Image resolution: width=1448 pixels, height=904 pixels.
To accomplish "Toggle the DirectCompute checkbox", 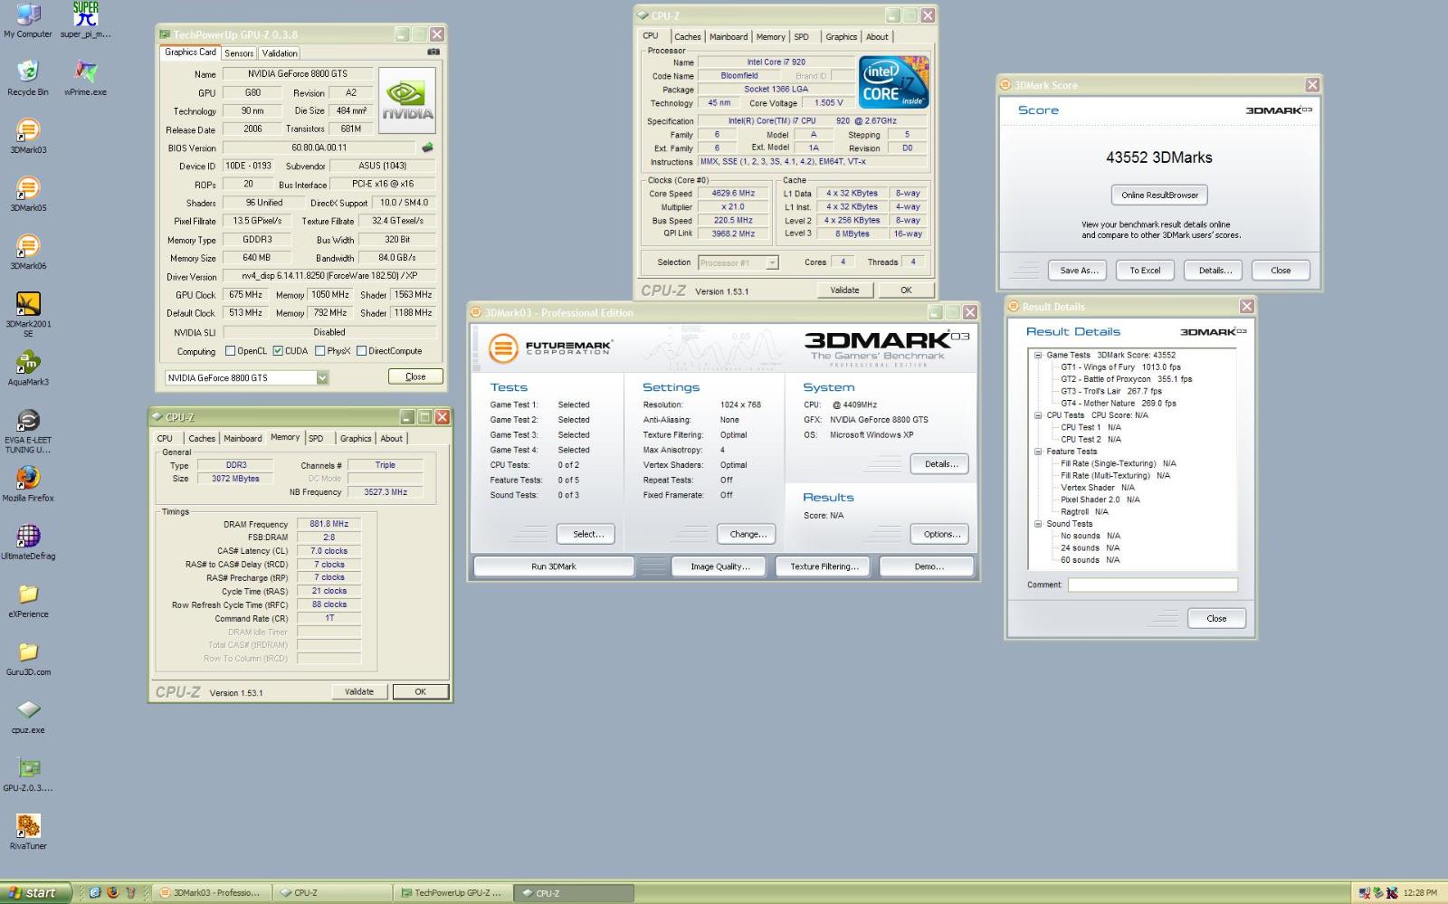I will 362,351.
